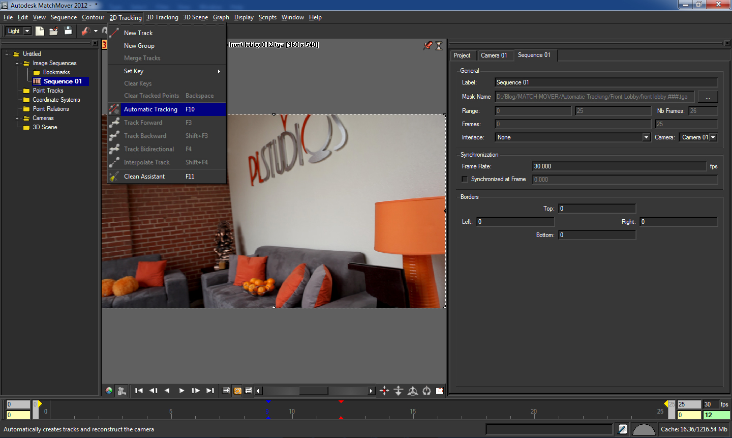
Task: Click the right arrow of the playback slider
Action: (371, 391)
